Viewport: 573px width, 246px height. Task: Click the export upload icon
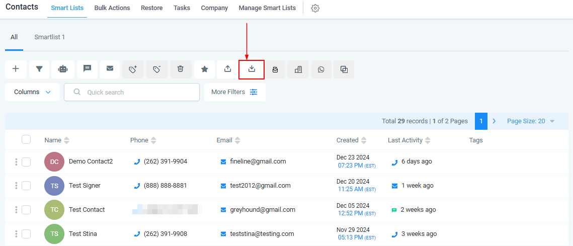(228, 69)
